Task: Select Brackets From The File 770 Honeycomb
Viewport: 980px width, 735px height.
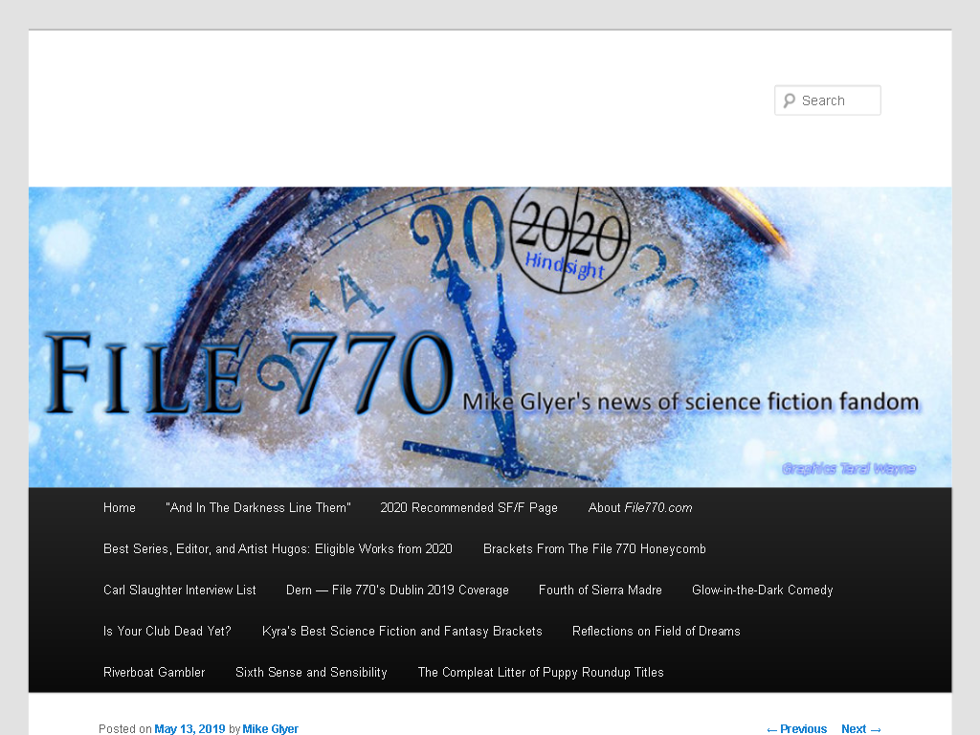Action: [x=594, y=549]
